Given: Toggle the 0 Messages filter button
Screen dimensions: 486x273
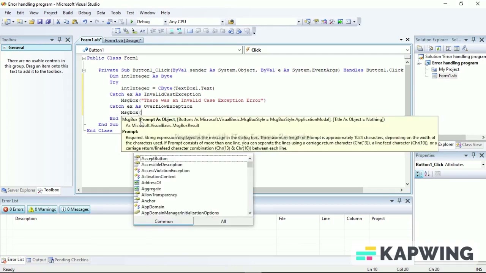Looking at the screenshot, I should tap(75, 209).
